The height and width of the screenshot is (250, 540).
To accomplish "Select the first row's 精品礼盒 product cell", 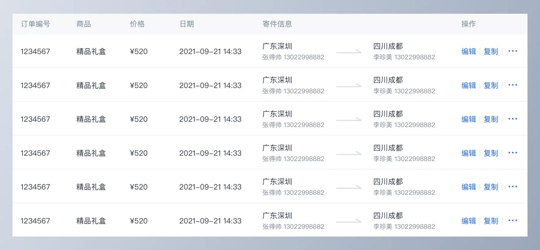I will (x=91, y=51).
